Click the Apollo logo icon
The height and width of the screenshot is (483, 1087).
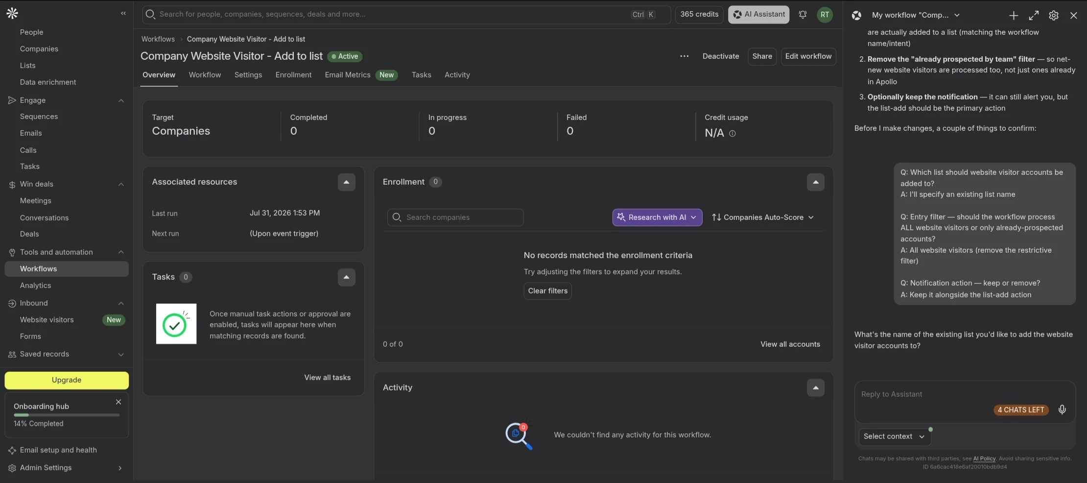click(12, 14)
